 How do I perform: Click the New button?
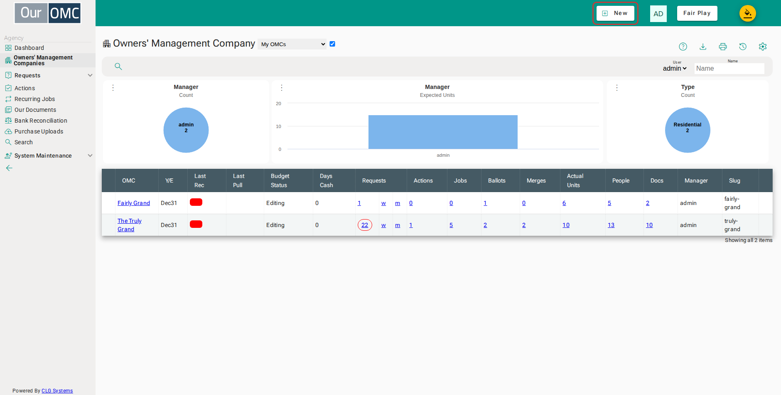615,13
